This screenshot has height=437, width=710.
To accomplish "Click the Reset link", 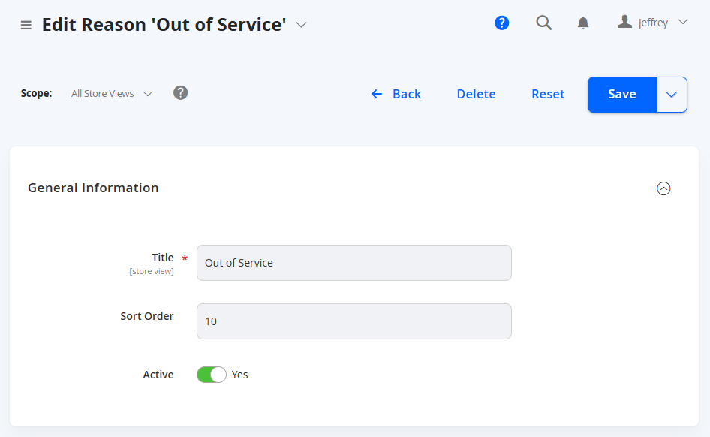I will (548, 94).
